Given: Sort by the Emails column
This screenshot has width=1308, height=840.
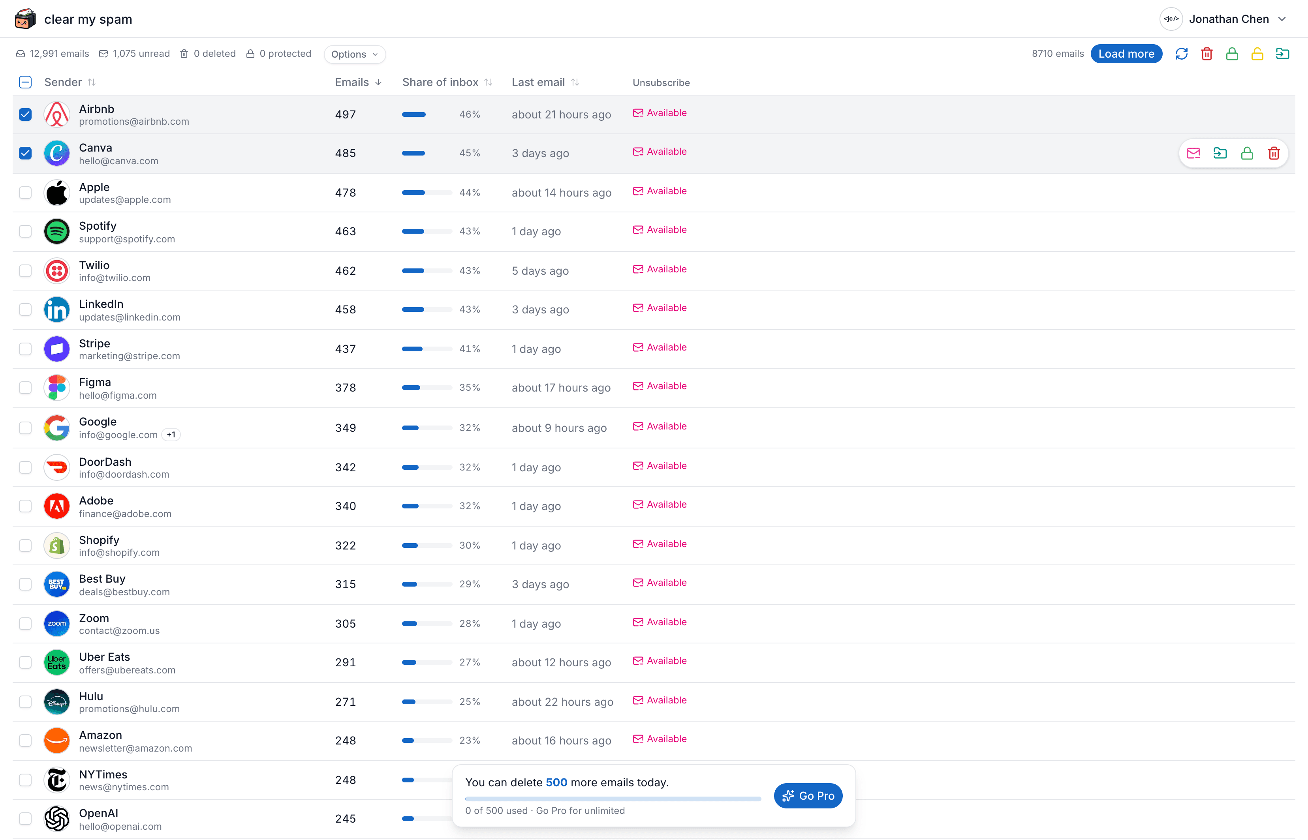Looking at the screenshot, I should point(358,82).
